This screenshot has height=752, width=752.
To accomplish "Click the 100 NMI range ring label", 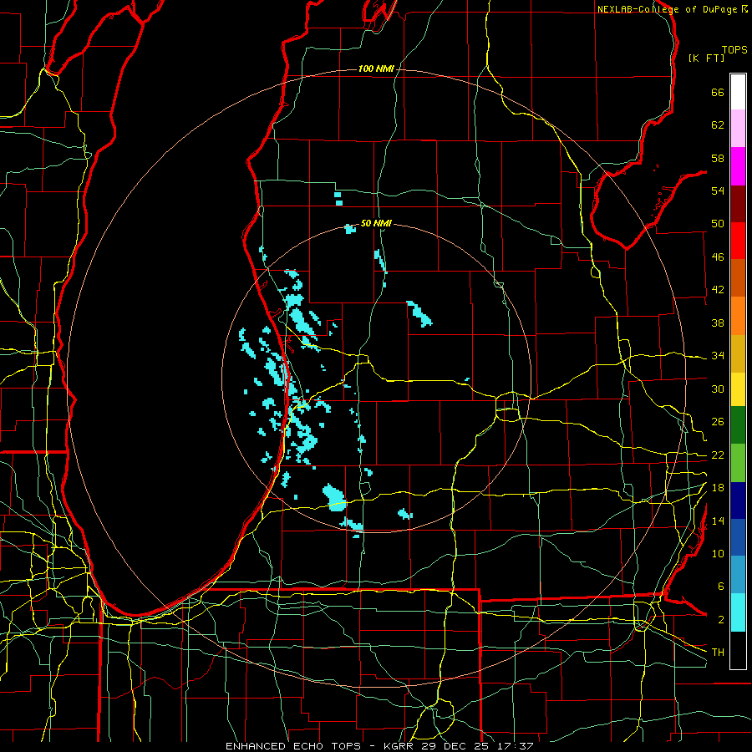I will click(x=376, y=69).
